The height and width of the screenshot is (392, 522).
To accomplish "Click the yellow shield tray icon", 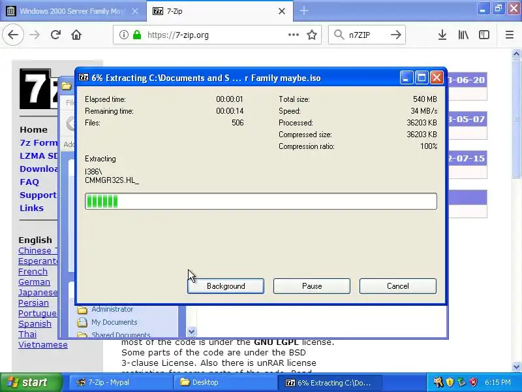I will tap(450, 382).
